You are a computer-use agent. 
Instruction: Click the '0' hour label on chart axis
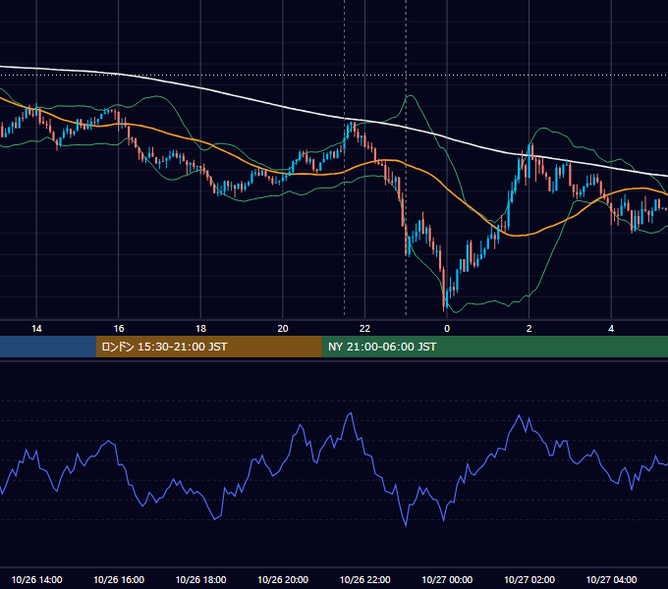(447, 329)
